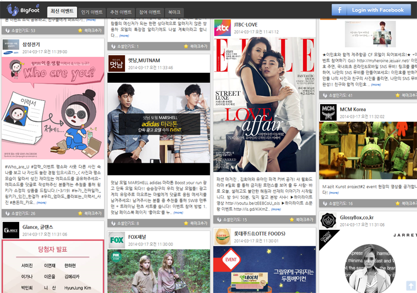Click 롯데푸드(LOTTE FOODS) page name
The height and width of the screenshot is (293, 417).
coord(260,234)
